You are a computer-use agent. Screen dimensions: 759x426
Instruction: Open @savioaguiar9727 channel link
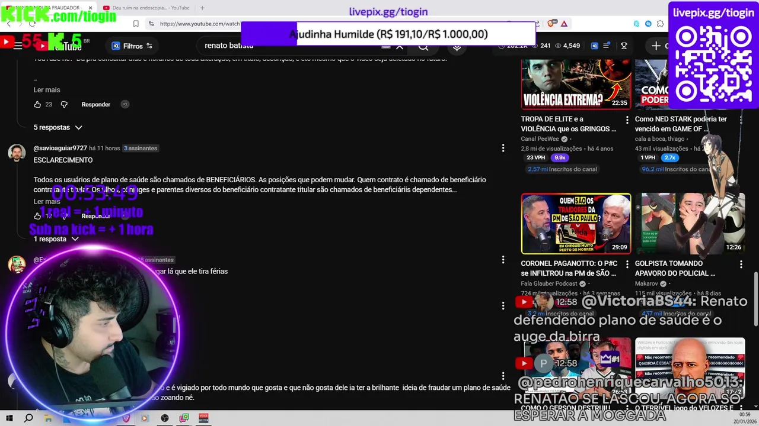click(60, 148)
